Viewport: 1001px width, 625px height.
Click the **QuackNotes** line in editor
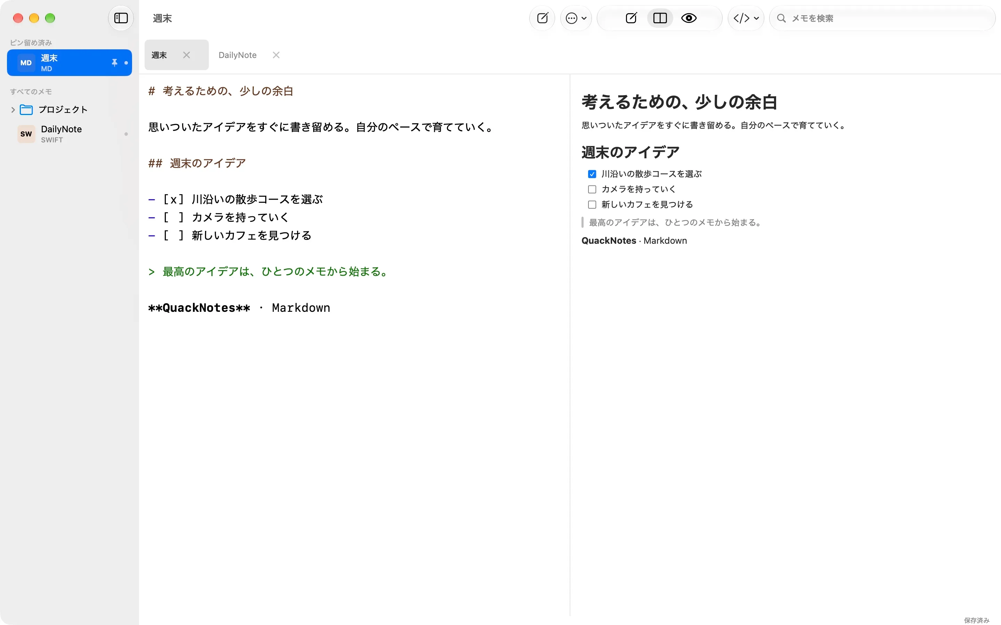tap(239, 308)
